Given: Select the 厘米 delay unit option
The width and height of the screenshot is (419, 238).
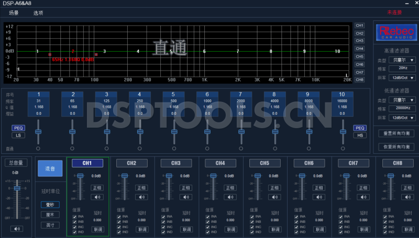Looking at the screenshot, I should click(50, 215).
